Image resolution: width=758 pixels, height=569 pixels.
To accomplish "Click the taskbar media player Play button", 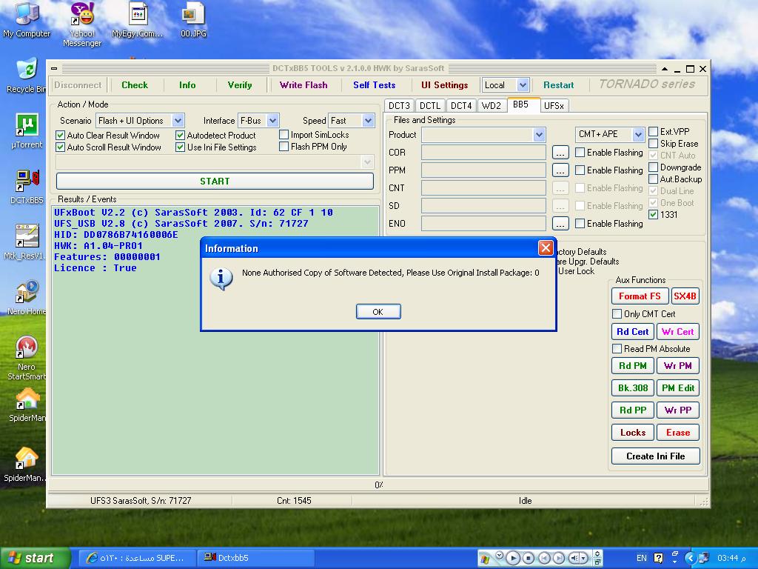I will [x=513, y=558].
